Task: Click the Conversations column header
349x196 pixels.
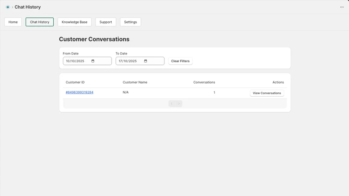Action: (204, 82)
